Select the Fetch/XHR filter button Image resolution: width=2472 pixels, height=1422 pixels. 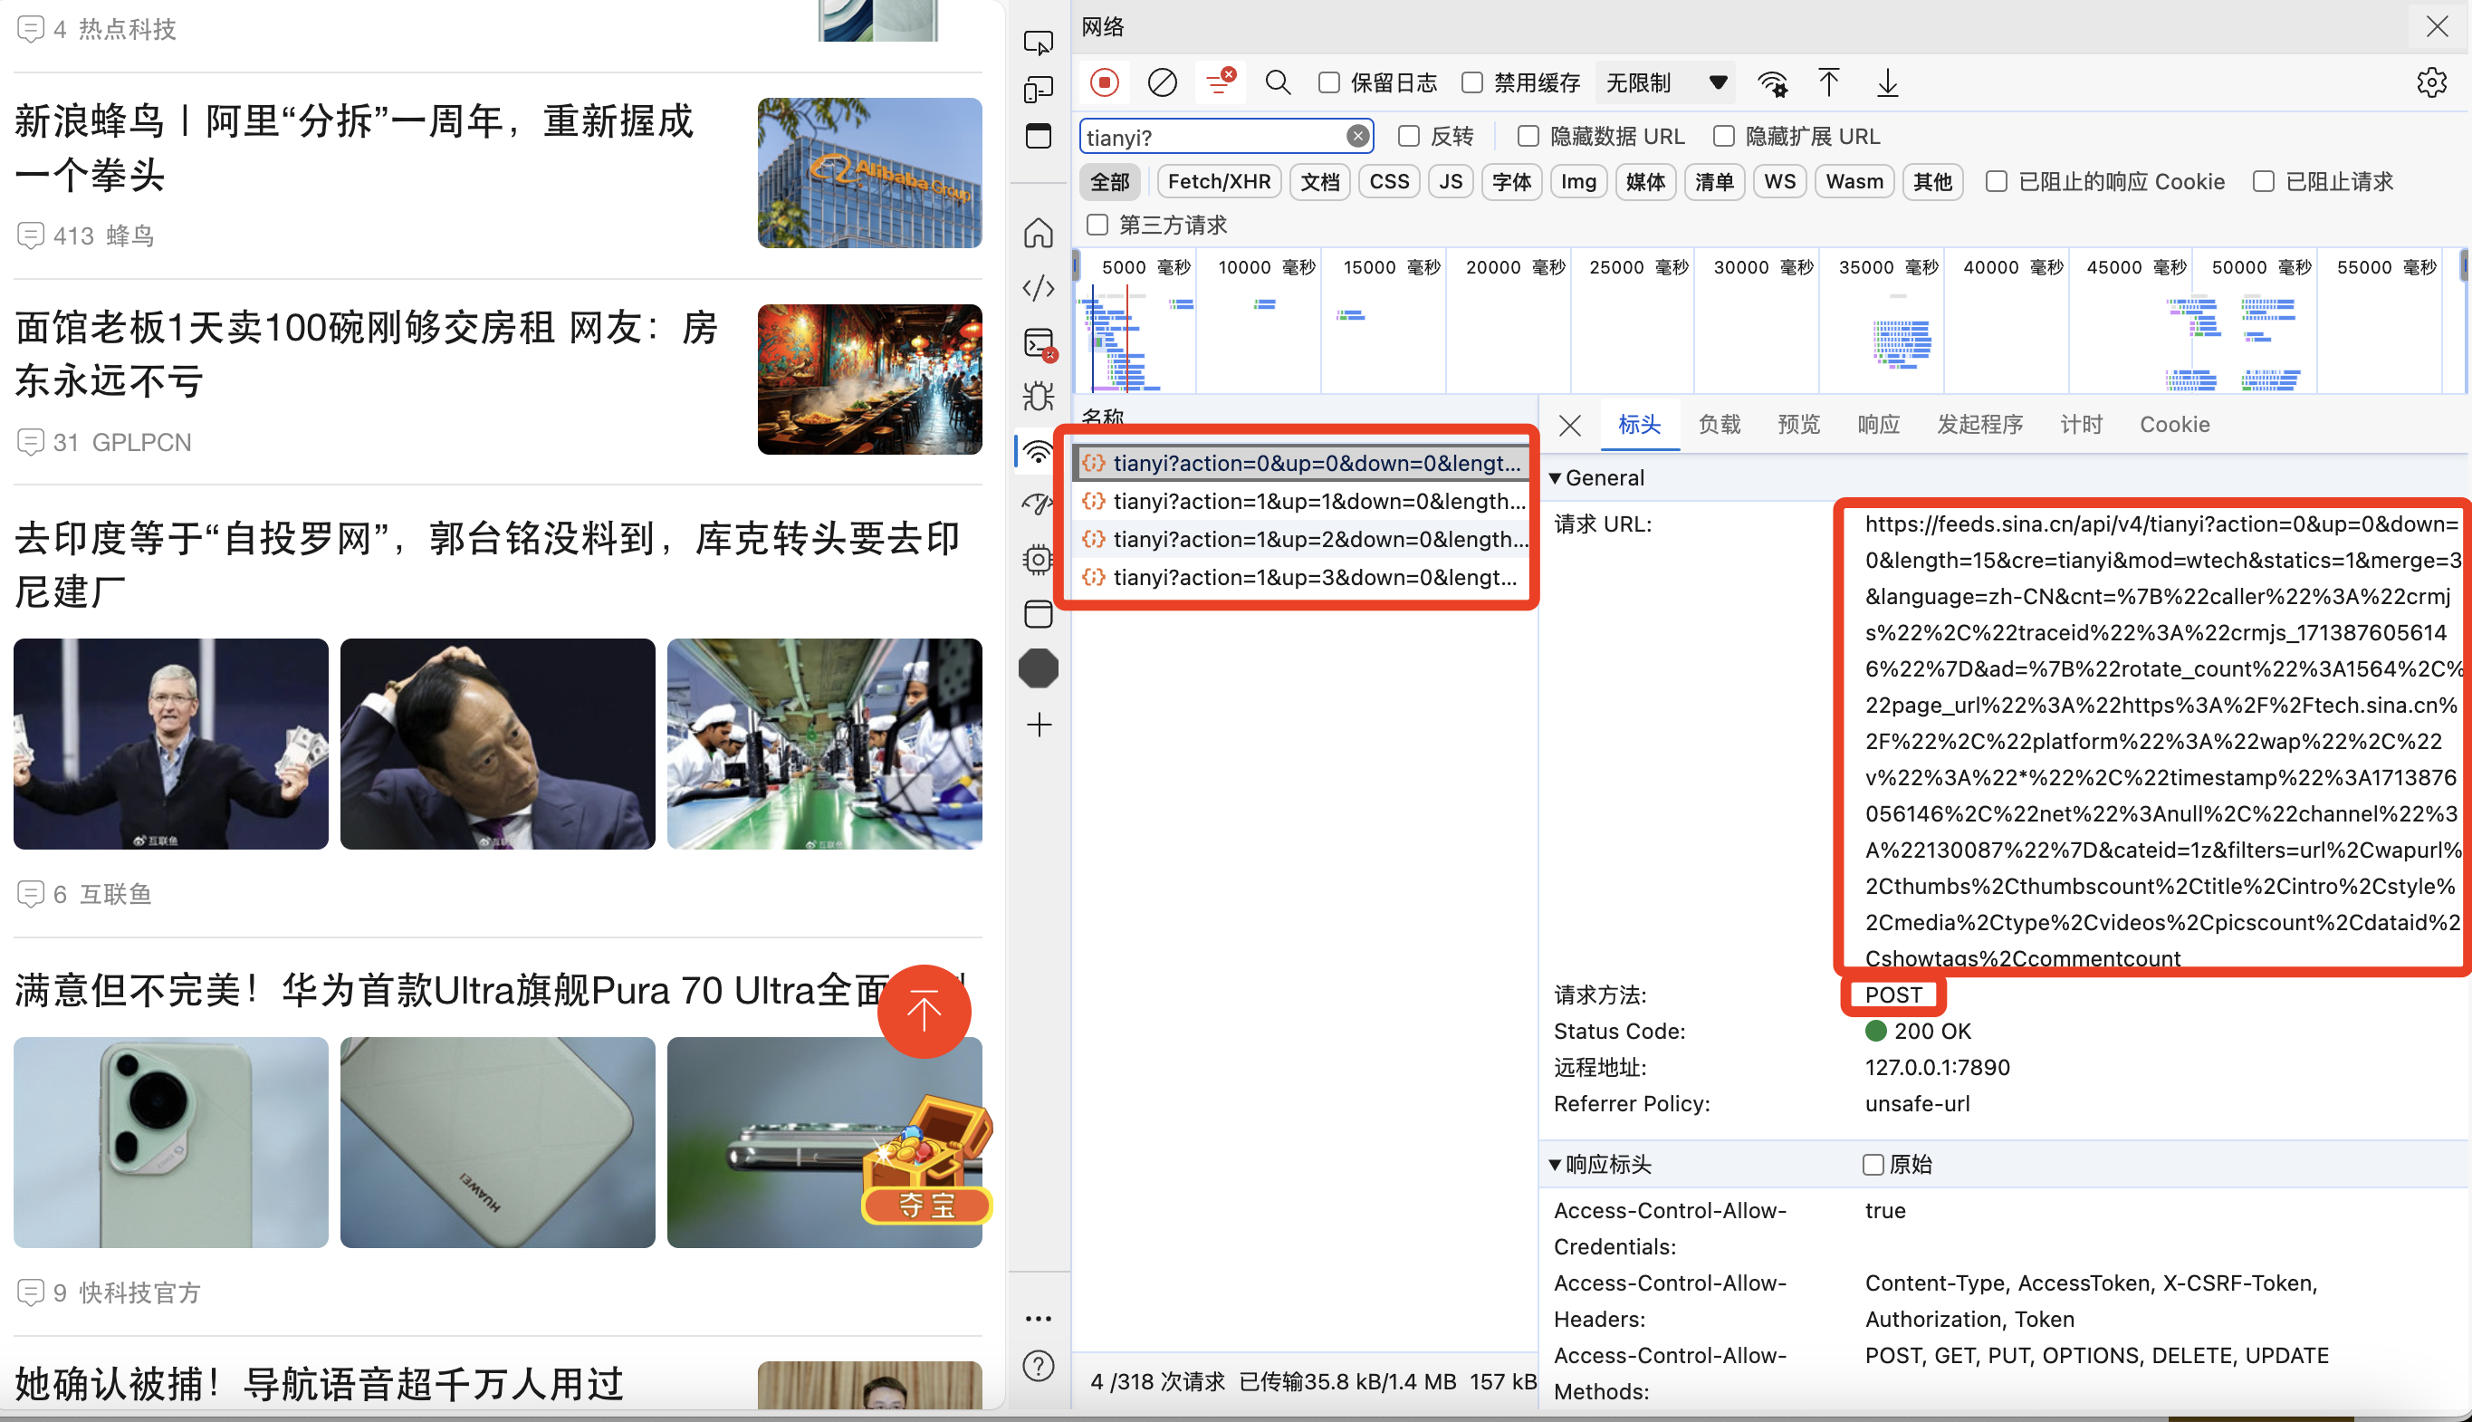[1219, 182]
